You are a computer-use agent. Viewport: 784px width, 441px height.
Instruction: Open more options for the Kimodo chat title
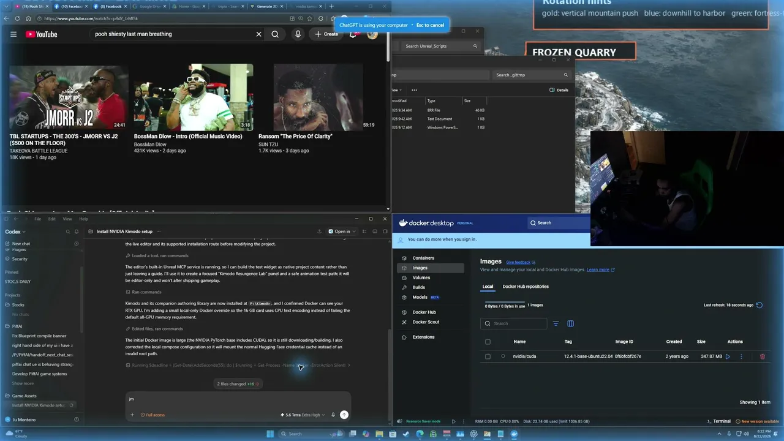click(159, 232)
